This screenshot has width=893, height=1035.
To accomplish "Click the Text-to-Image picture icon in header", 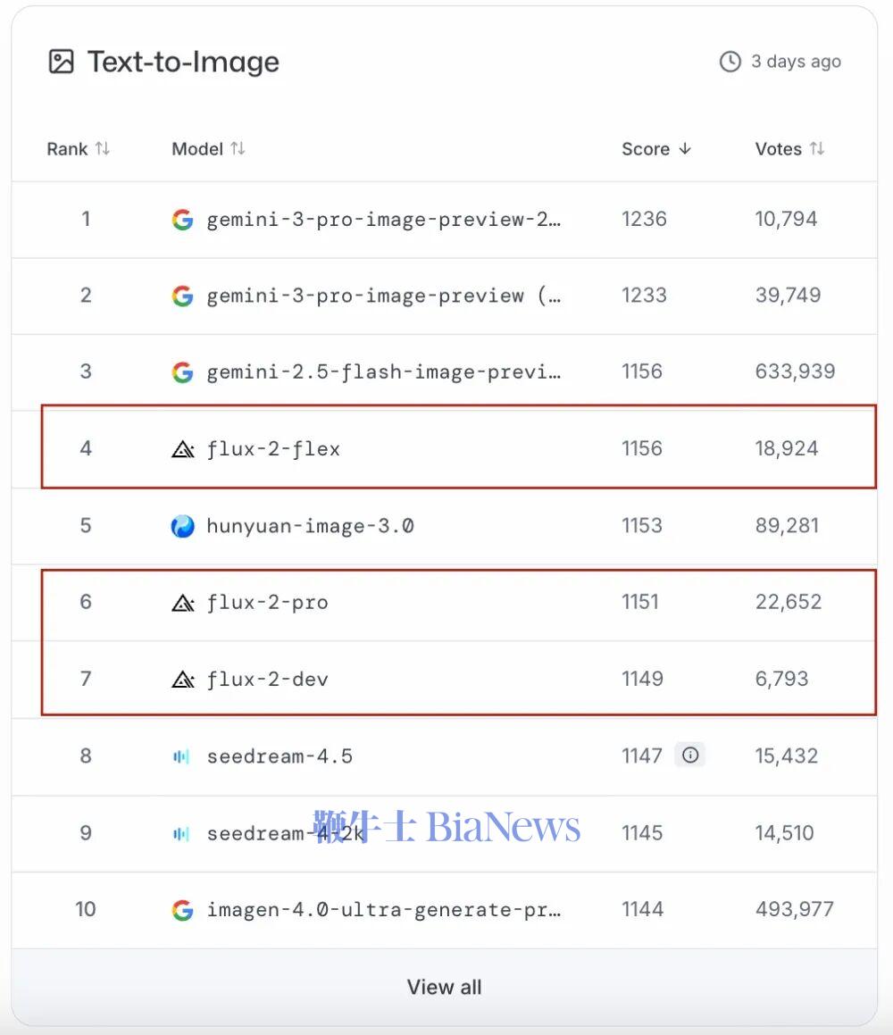I will 61,62.
